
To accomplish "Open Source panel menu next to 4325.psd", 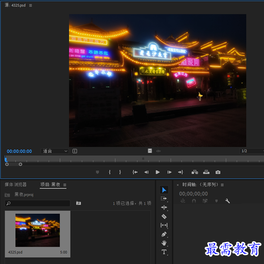I will [30, 6].
